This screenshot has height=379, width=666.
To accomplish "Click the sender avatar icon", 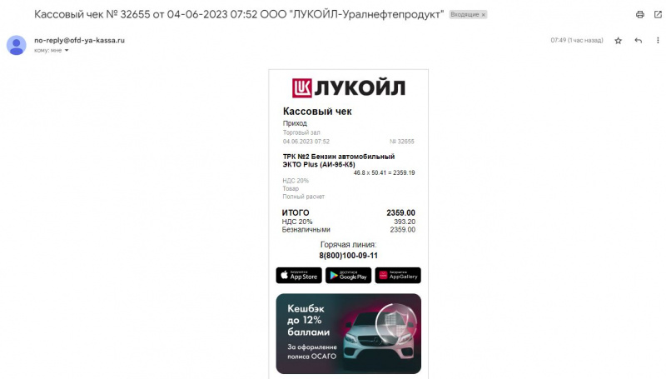I will (x=16, y=46).
